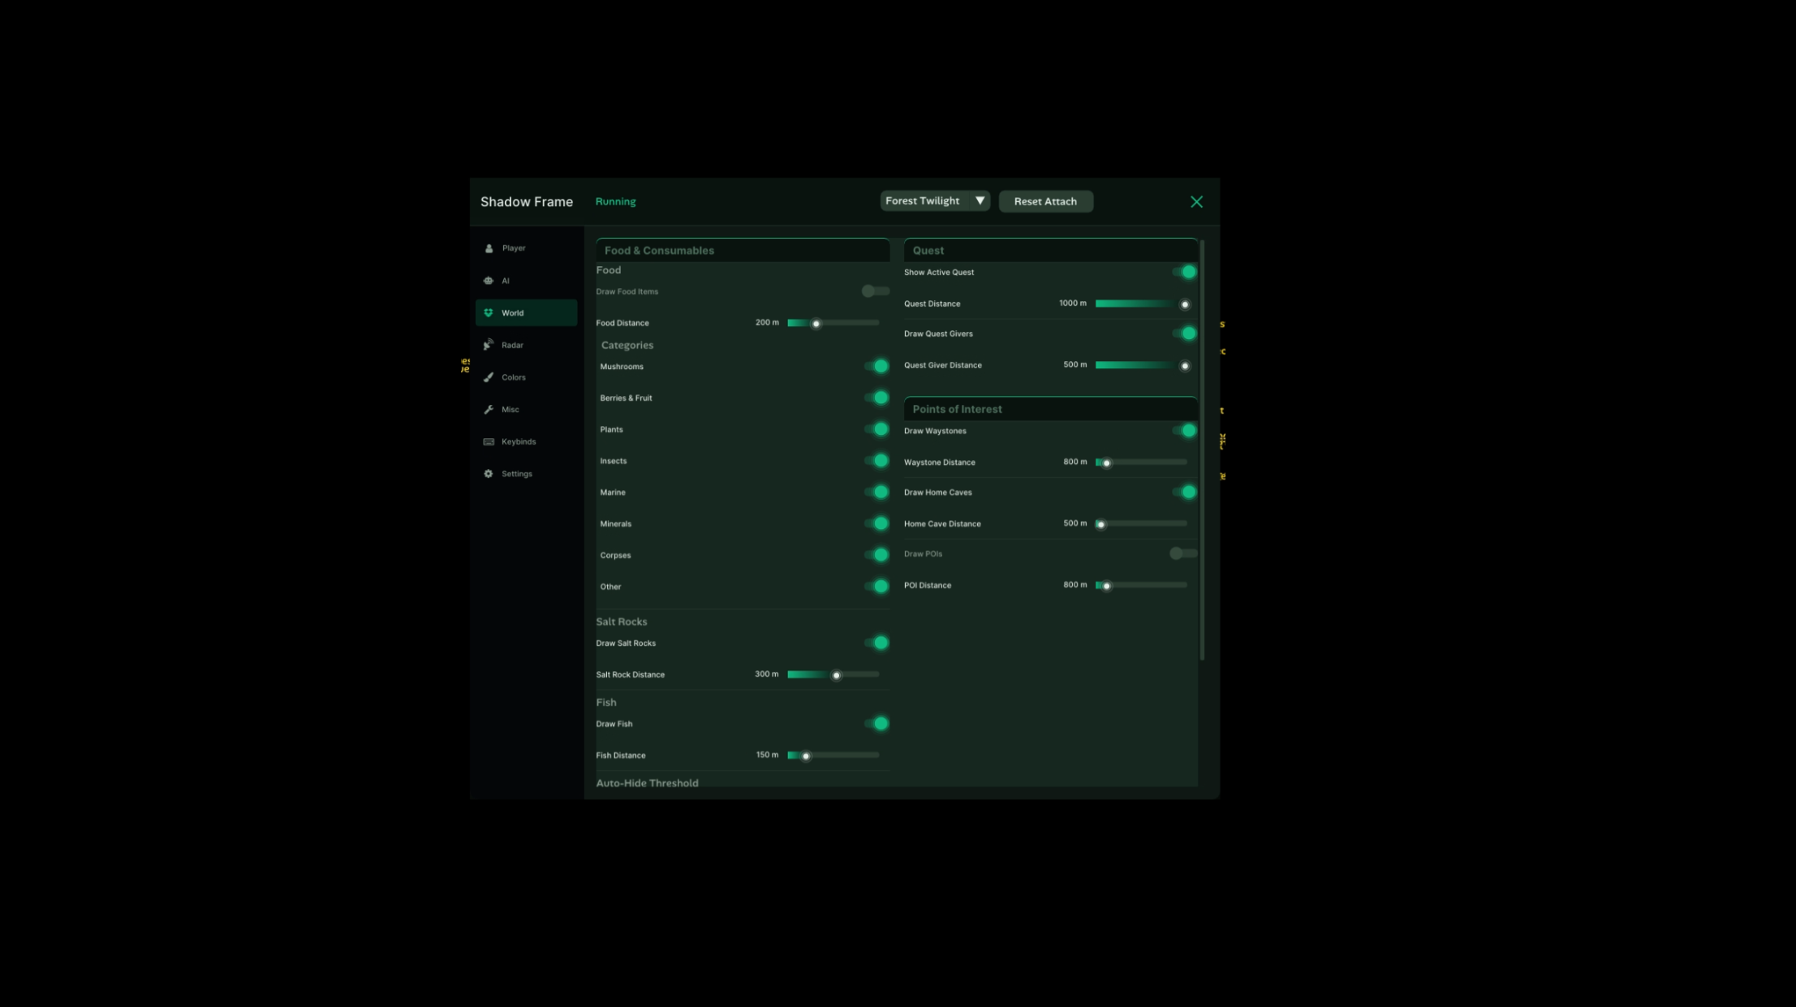Switch to the Radar tab label
Screen dimensions: 1796x1007
[512, 345]
